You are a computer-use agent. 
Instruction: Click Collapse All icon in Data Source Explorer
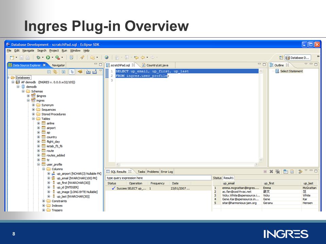point(49,72)
